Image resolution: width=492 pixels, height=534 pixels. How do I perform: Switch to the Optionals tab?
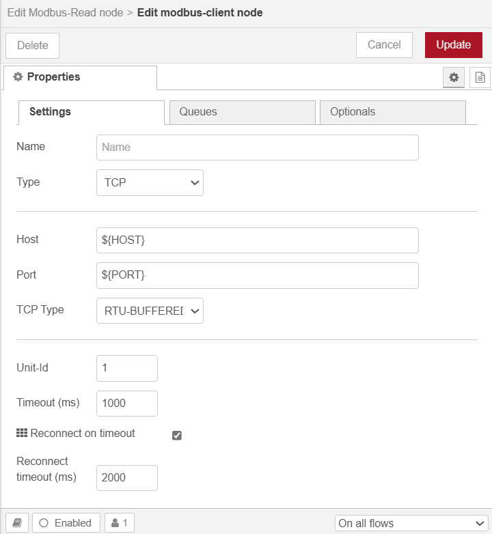coord(393,112)
